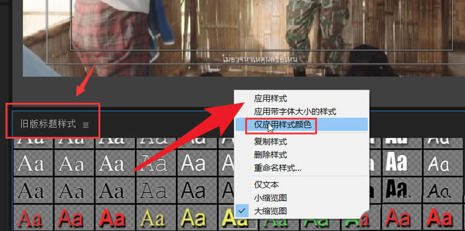
Task: Select the 旧版标题样式 panel tab
Action: 48,124
